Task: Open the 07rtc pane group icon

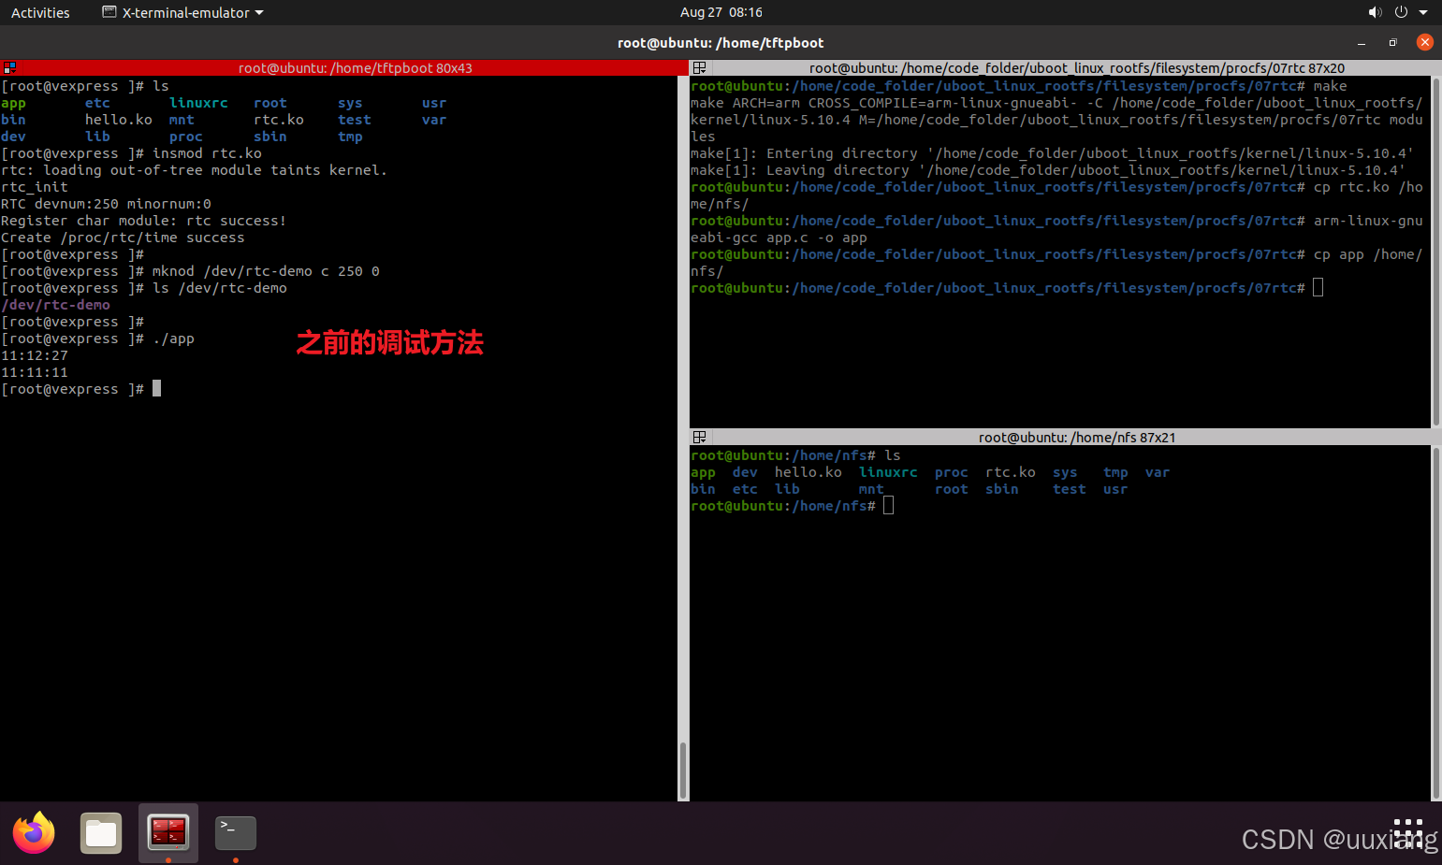Action: pyautogui.click(x=699, y=68)
